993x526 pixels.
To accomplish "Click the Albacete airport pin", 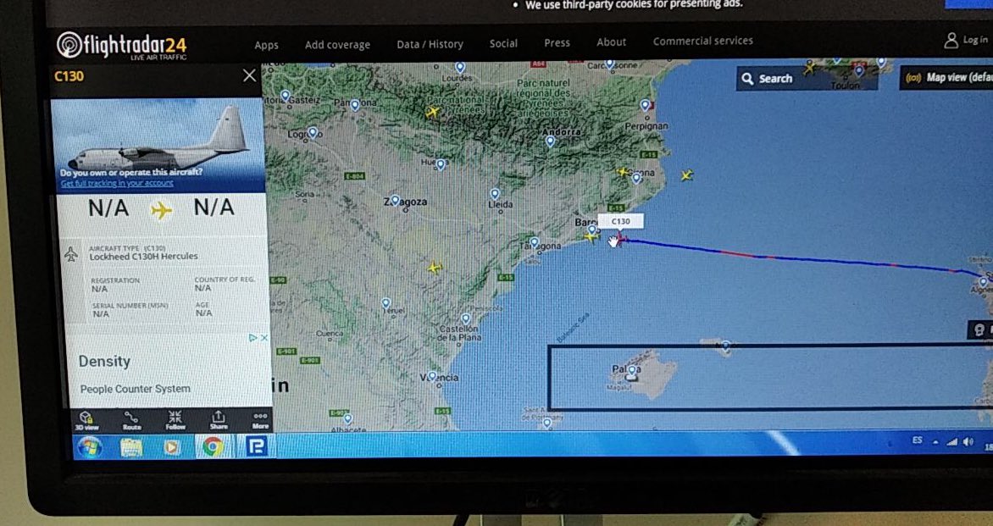I will coord(347,419).
